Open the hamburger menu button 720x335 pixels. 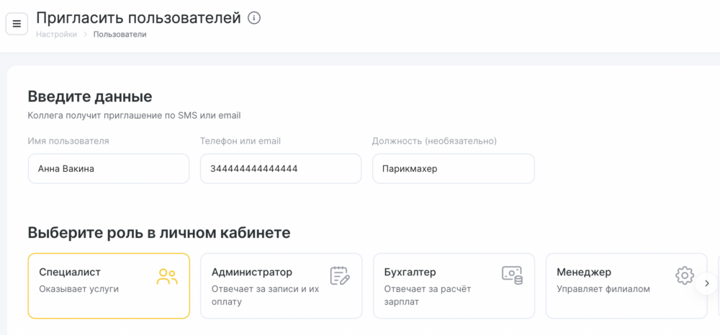[17, 24]
